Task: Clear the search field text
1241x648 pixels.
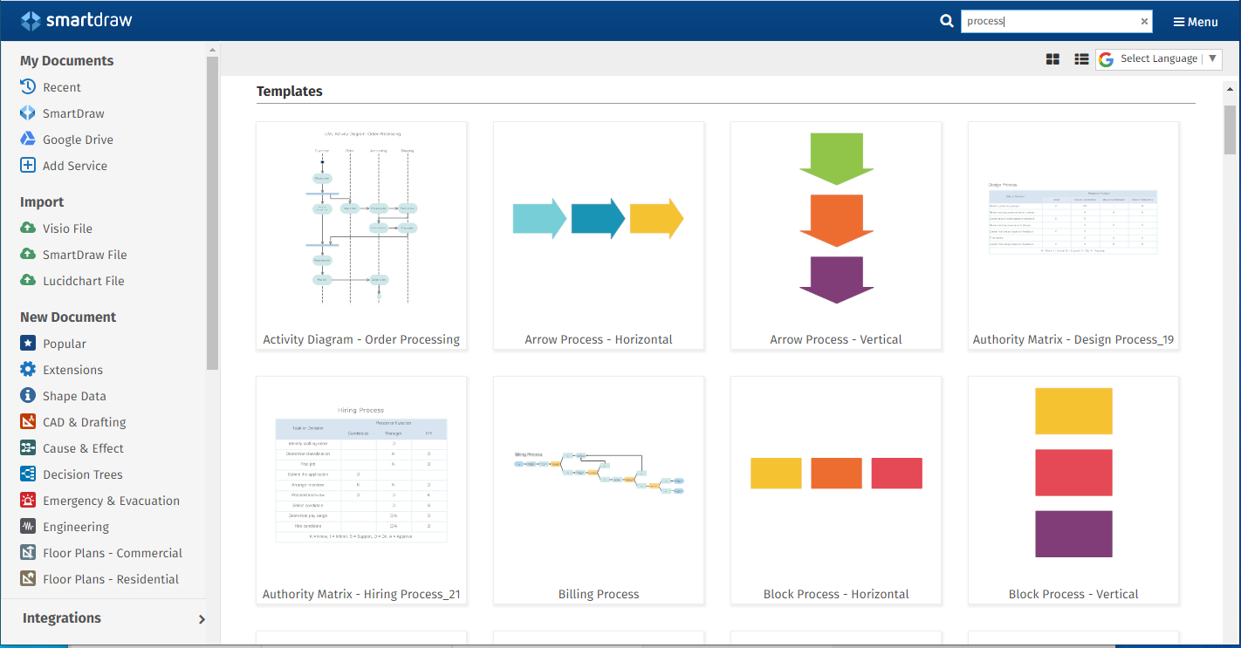Action: (1144, 22)
